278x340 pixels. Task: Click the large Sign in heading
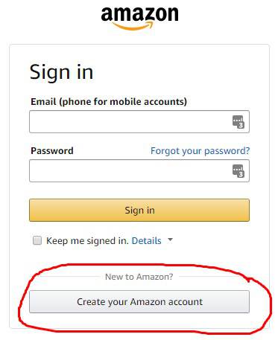click(61, 72)
